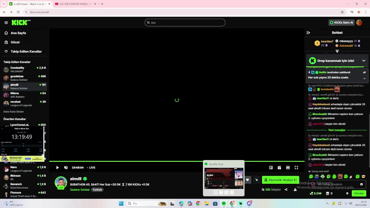Viewport: 370px width, 208px height.
Task: Expand the Drop kazanmak için izle banner
Action: pos(364,61)
